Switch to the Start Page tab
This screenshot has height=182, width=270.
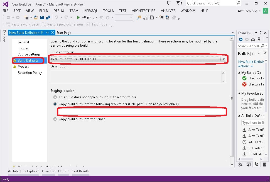point(64,33)
